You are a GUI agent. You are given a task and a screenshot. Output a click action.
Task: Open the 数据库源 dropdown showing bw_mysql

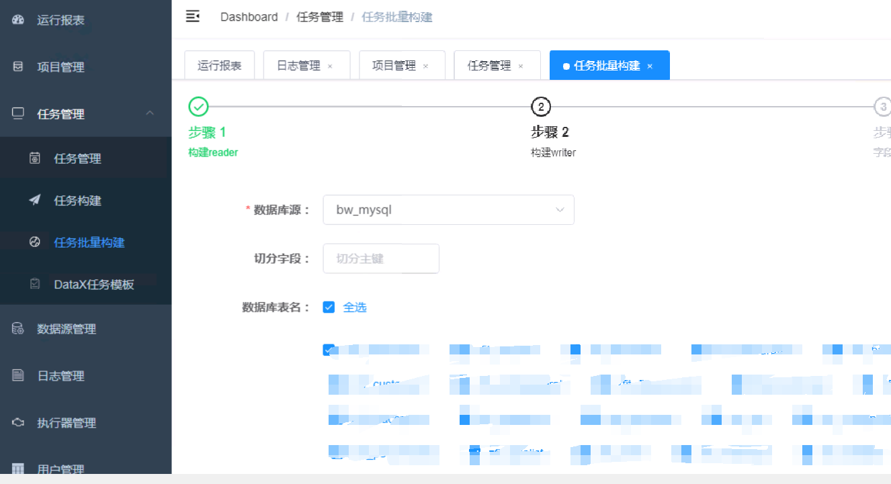tap(449, 210)
